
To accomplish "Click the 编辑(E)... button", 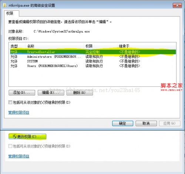I will pos(51,93).
